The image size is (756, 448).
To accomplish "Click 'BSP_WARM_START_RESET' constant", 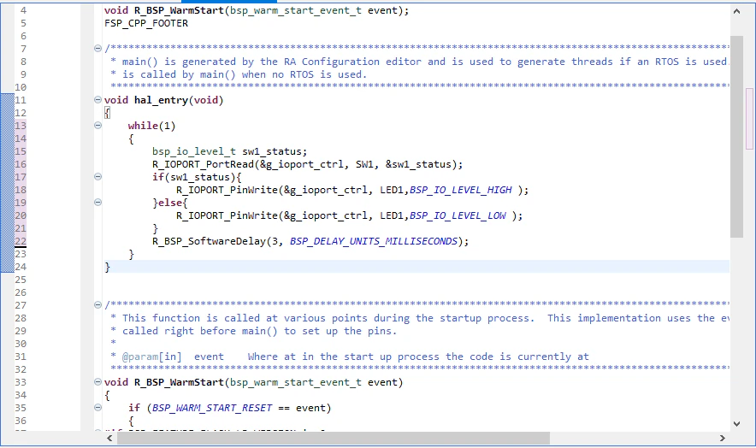I will pyautogui.click(x=212, y=408).
